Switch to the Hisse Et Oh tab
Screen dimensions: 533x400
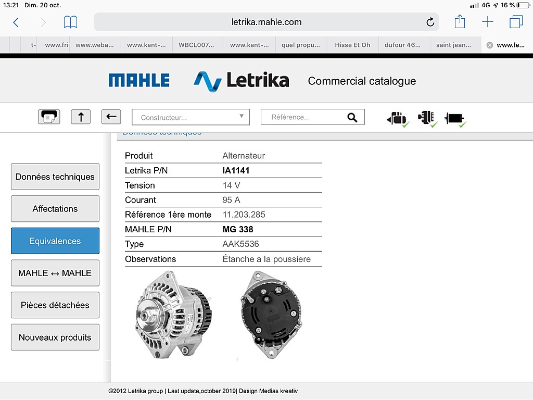(352, 45)
